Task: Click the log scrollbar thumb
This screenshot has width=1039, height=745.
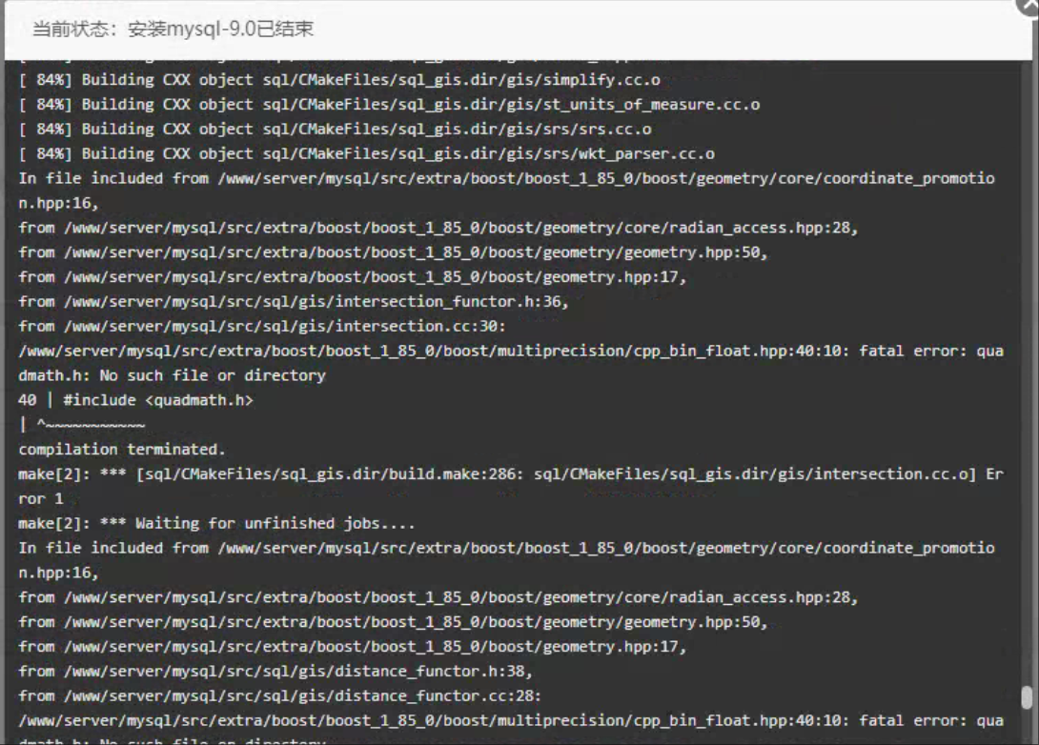Action: [x=1026, y=697]
